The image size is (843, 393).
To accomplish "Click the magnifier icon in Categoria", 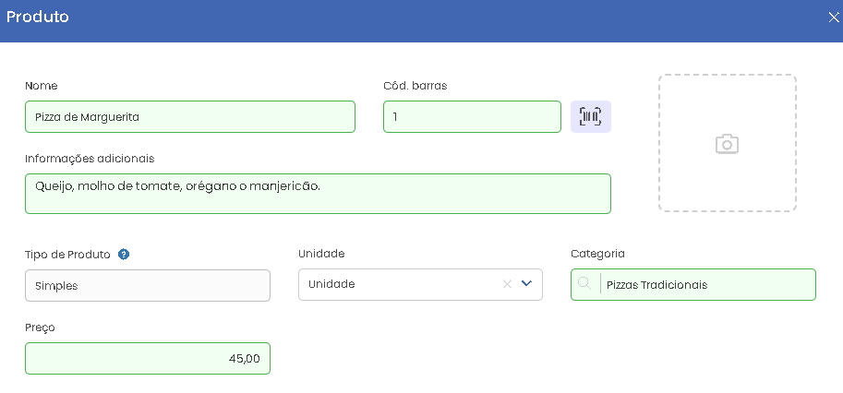I will (584, 284).
